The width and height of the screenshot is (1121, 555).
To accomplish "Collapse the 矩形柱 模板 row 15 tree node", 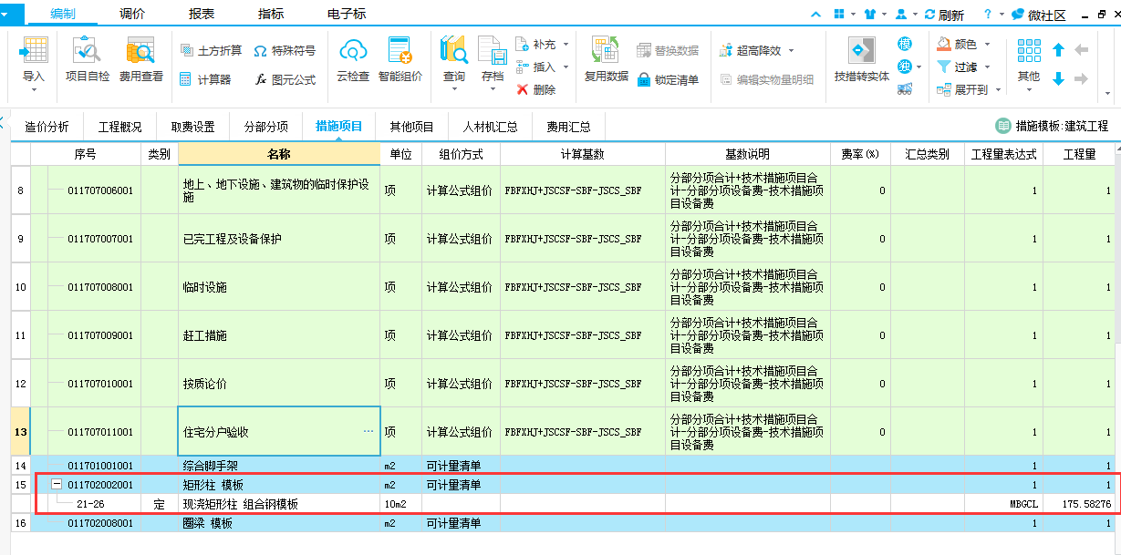I will (57, 485).
